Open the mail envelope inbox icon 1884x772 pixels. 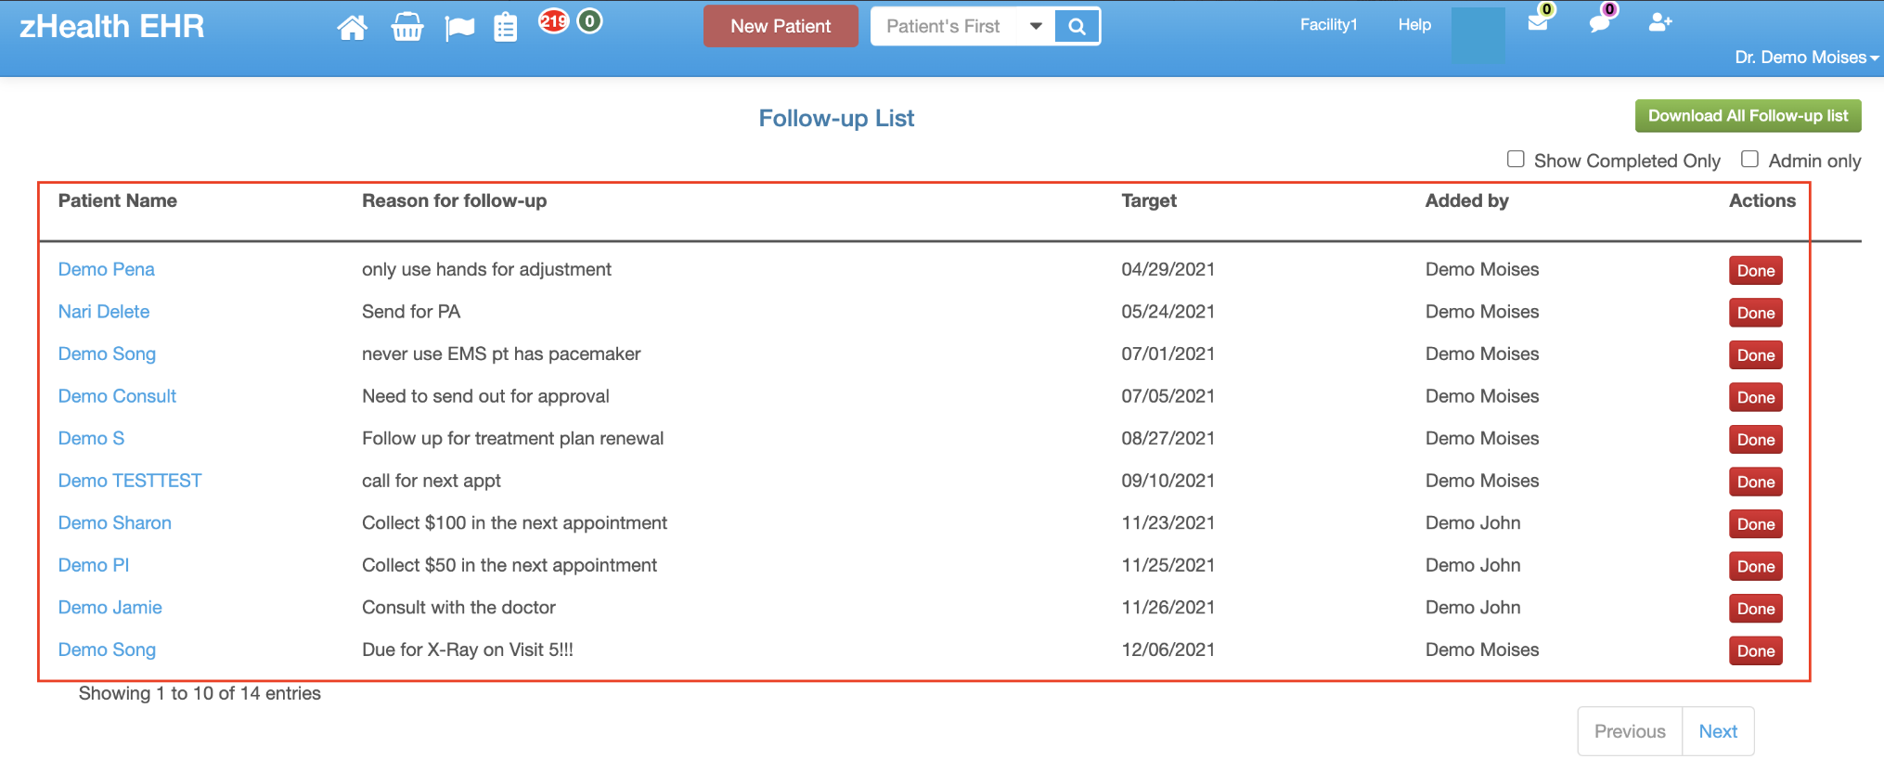point(1538,23)
